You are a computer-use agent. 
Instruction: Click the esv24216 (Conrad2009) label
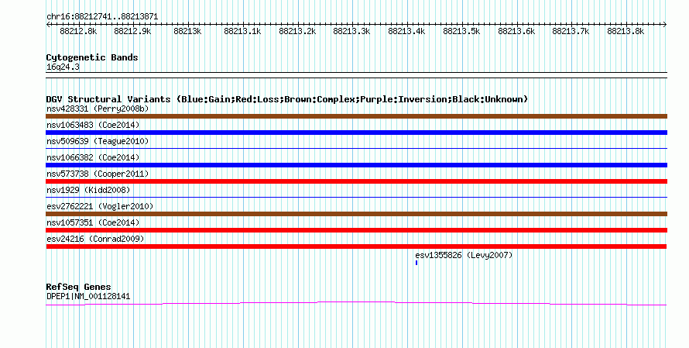pyautogui.click(x=95, y=239)
